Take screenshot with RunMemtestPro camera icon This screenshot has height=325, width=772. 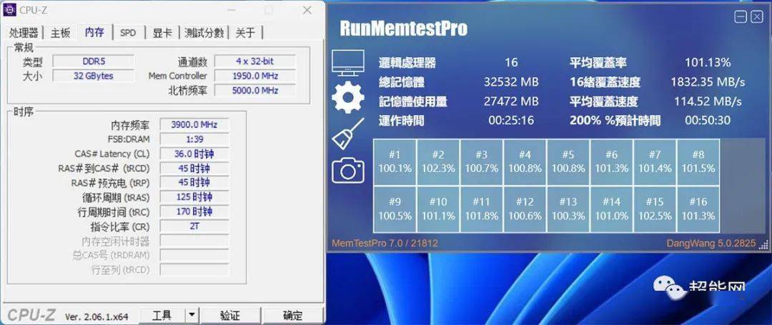(x=348, y=170)
